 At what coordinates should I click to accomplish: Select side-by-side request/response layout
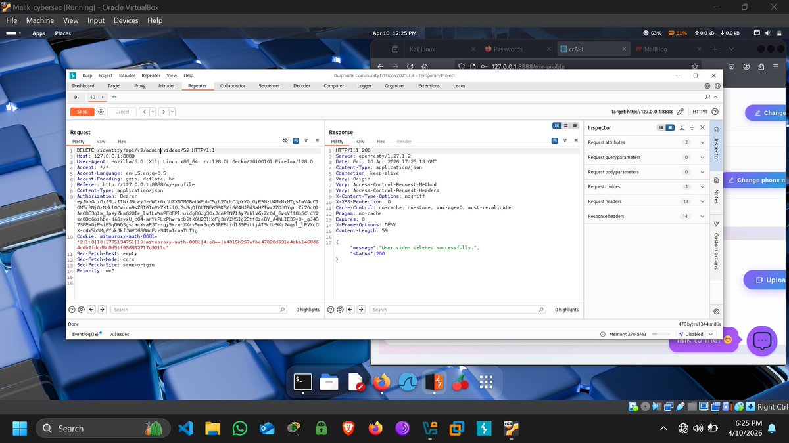[556, 125]
